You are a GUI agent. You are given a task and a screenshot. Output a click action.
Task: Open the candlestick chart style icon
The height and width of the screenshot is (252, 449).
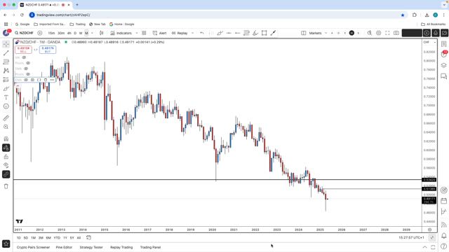pyautogui.click(x=101, y=33)
